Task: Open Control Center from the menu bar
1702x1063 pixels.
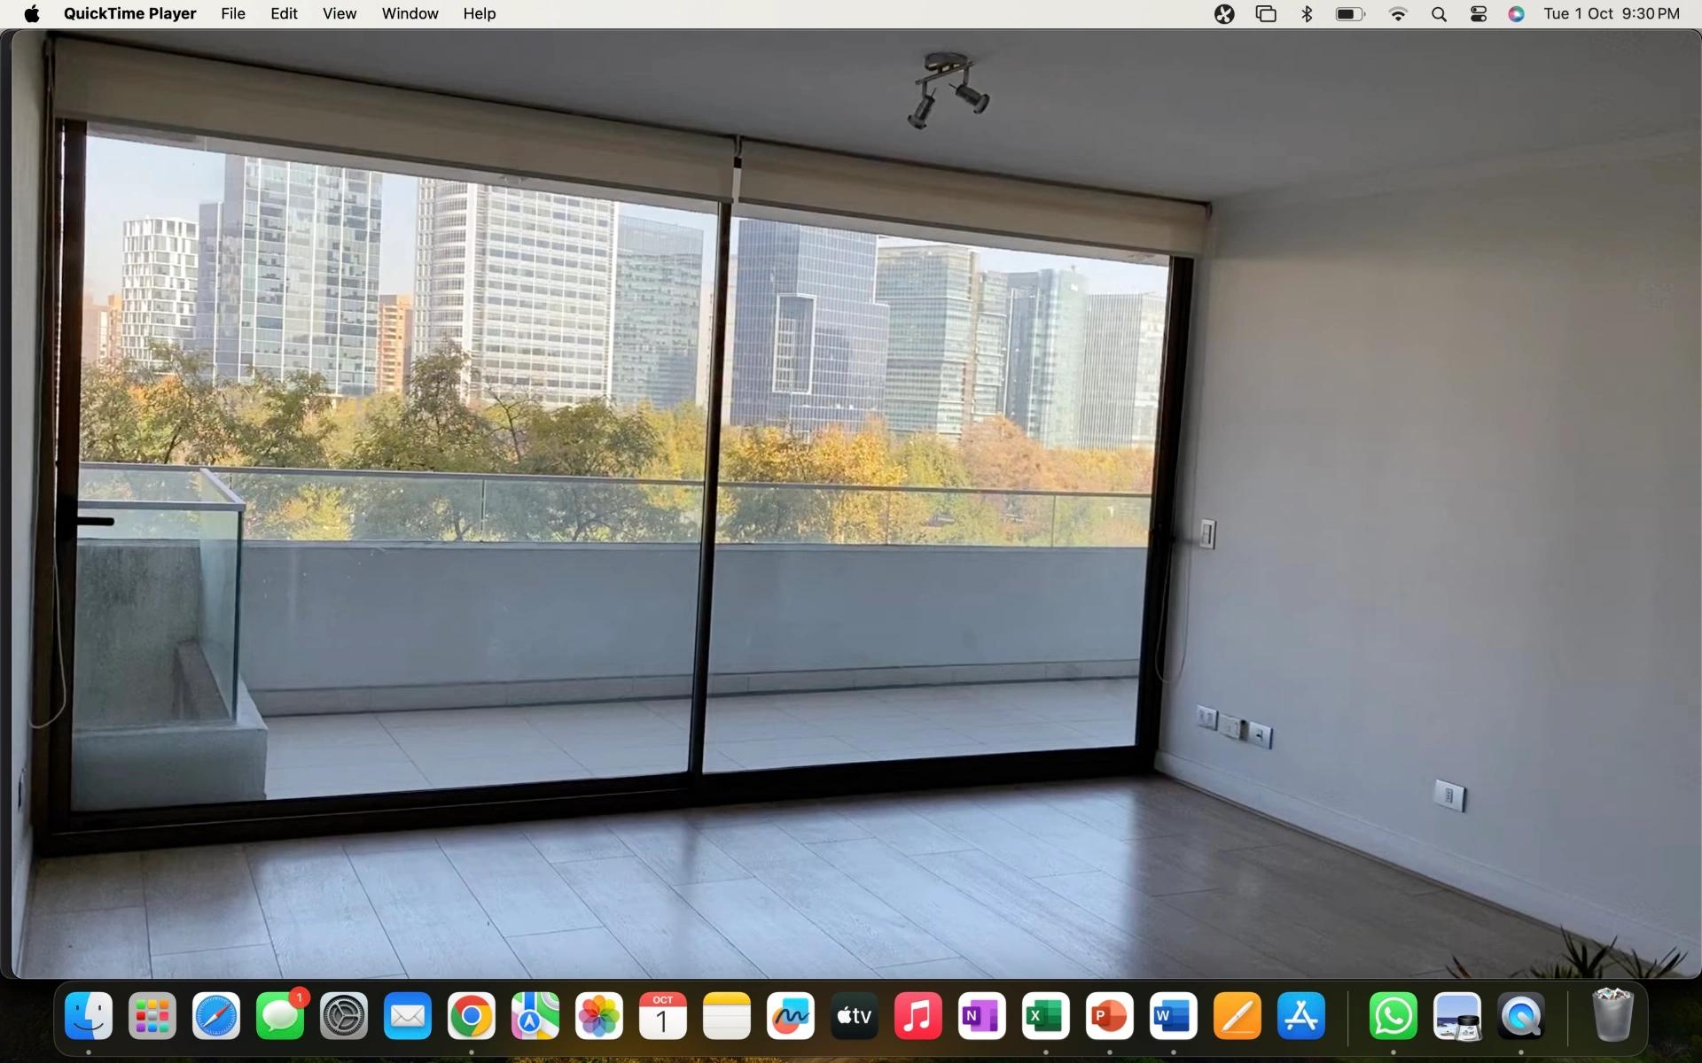Action: click(x=1477, y=14)
